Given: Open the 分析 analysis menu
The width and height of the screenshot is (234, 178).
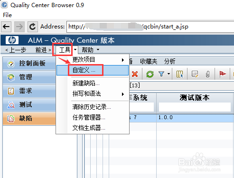Looking at the screenshot, I should click(169, 61).
